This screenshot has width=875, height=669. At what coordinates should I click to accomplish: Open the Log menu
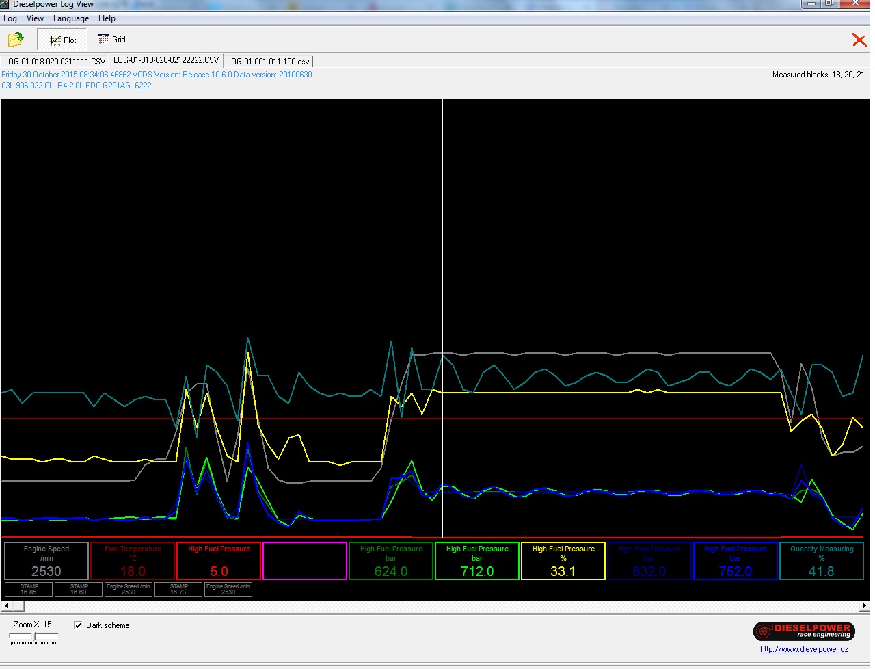[10, 18]
